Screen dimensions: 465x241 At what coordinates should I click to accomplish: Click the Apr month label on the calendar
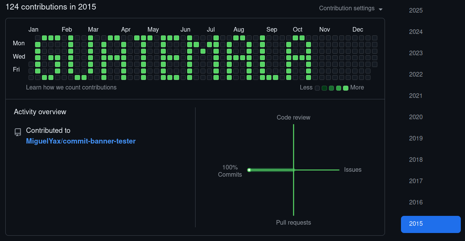point(126,30)
